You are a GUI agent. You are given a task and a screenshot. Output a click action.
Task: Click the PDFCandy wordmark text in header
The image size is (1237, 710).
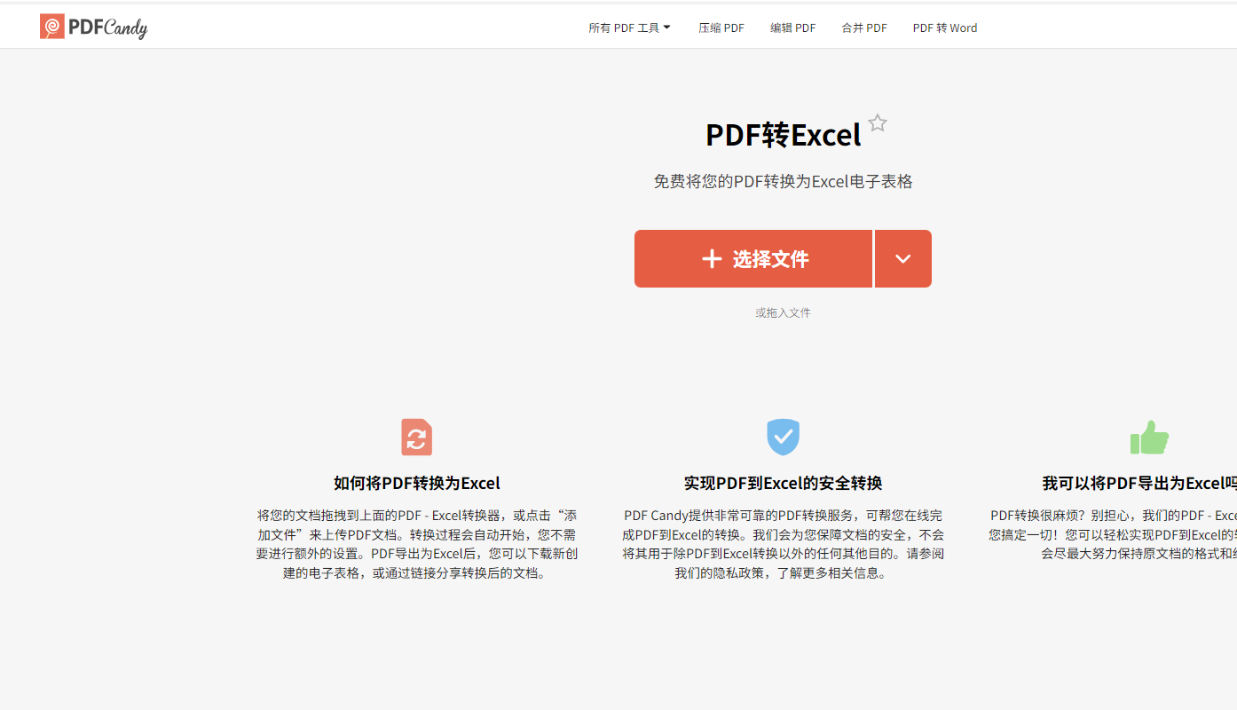click(x=107, y=28)
